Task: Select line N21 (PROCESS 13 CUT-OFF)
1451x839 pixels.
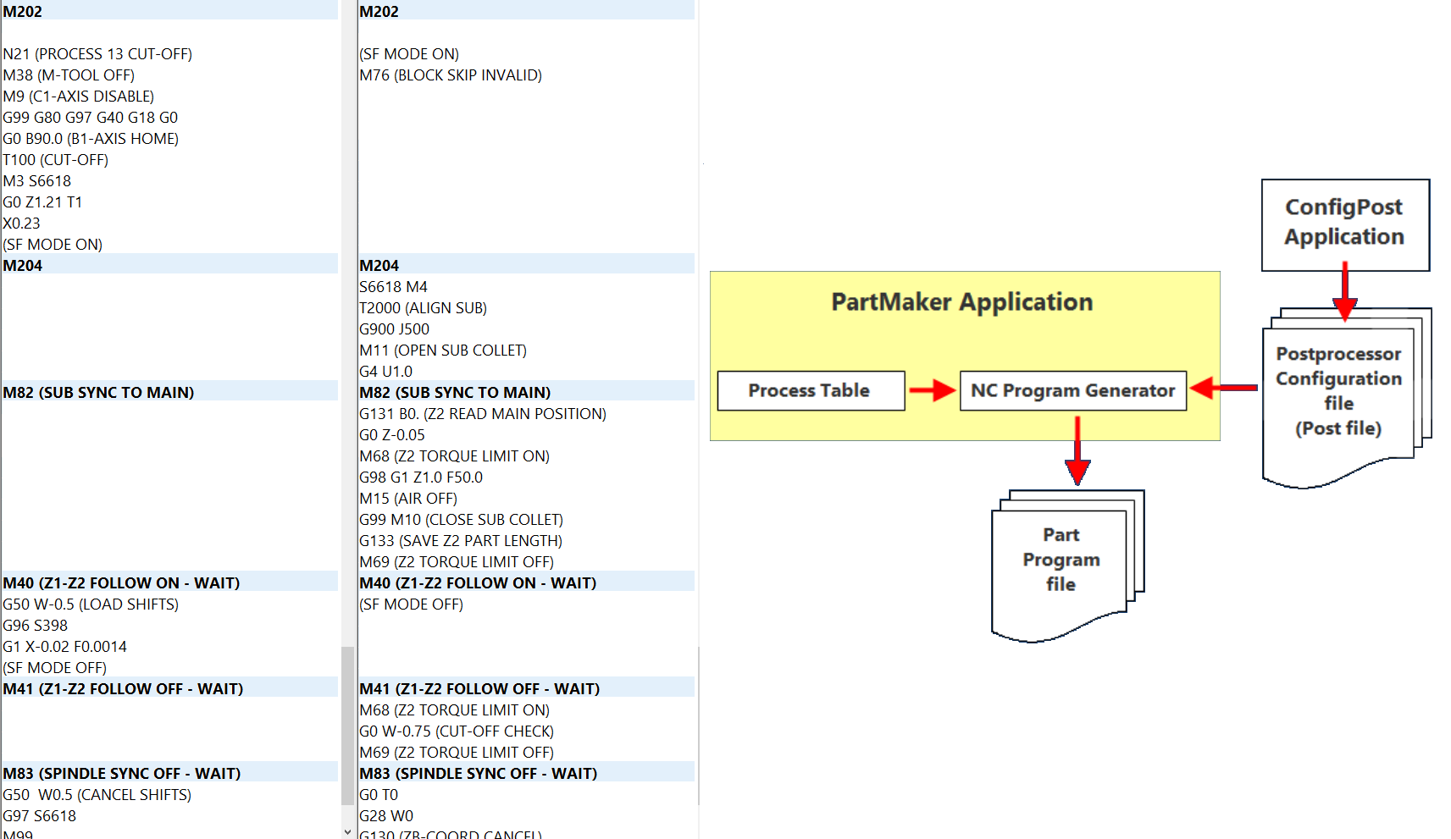Action: pyautogui.click(x=97, y=54)
